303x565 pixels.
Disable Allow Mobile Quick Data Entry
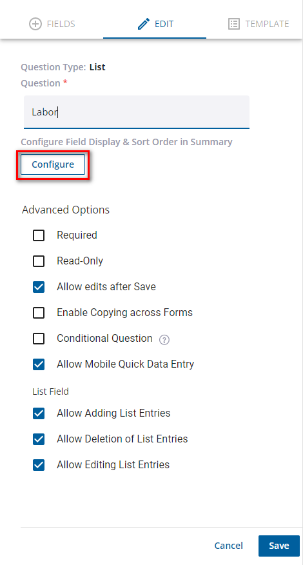[x=39, y=364]
